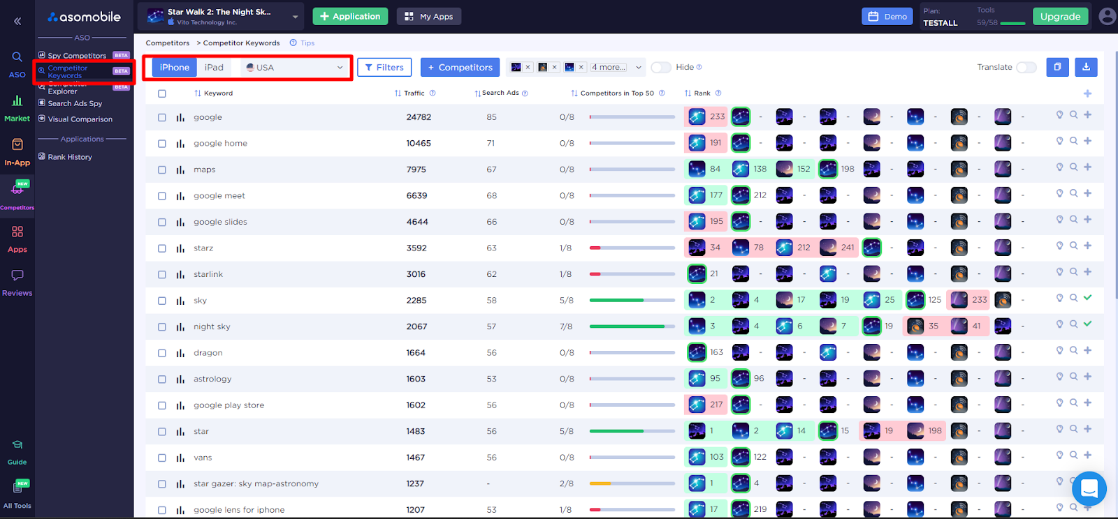Click the asomobile logo
This screenshot has height=519, width=1118.
point(84,17)
